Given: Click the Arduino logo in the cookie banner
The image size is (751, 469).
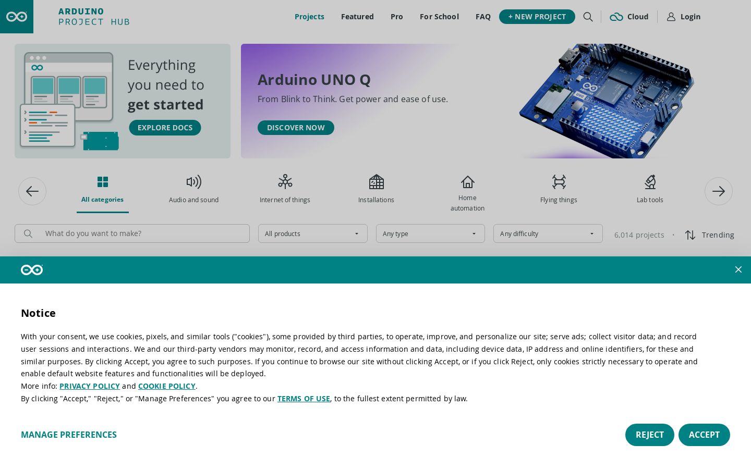Looking at the screenshot, I should point(32,269).
